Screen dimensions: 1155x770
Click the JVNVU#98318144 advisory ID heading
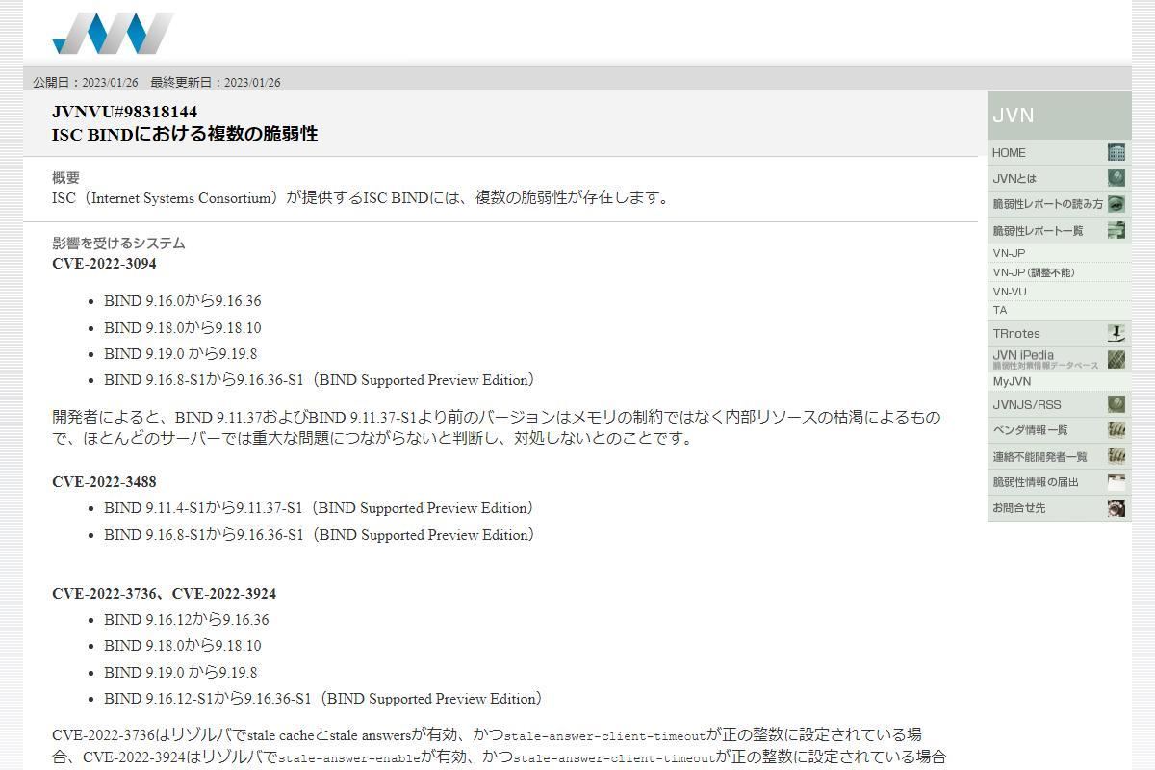tap(125, 112)
